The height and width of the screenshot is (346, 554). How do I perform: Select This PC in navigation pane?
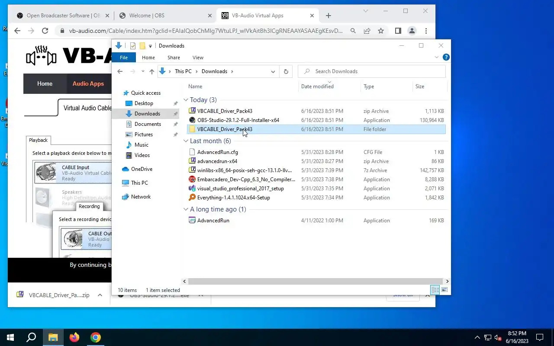(x=139, y=183)
